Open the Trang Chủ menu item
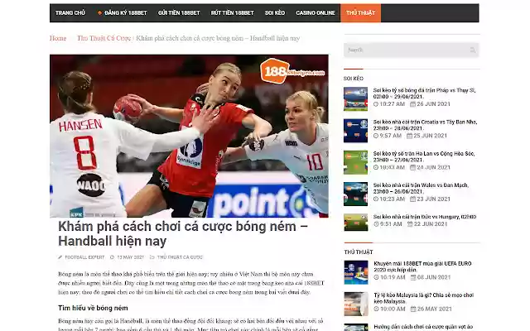 coord(70,13)
